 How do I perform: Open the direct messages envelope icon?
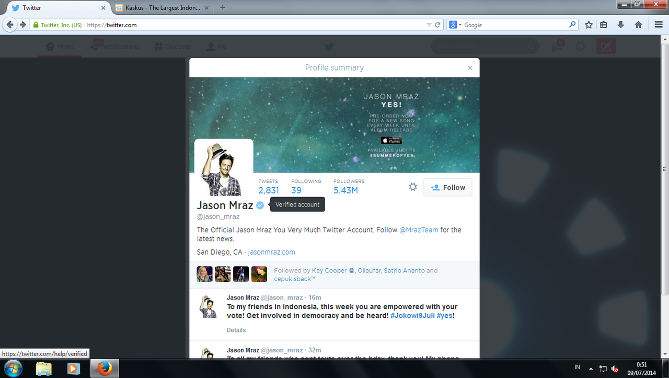[557, 47]
